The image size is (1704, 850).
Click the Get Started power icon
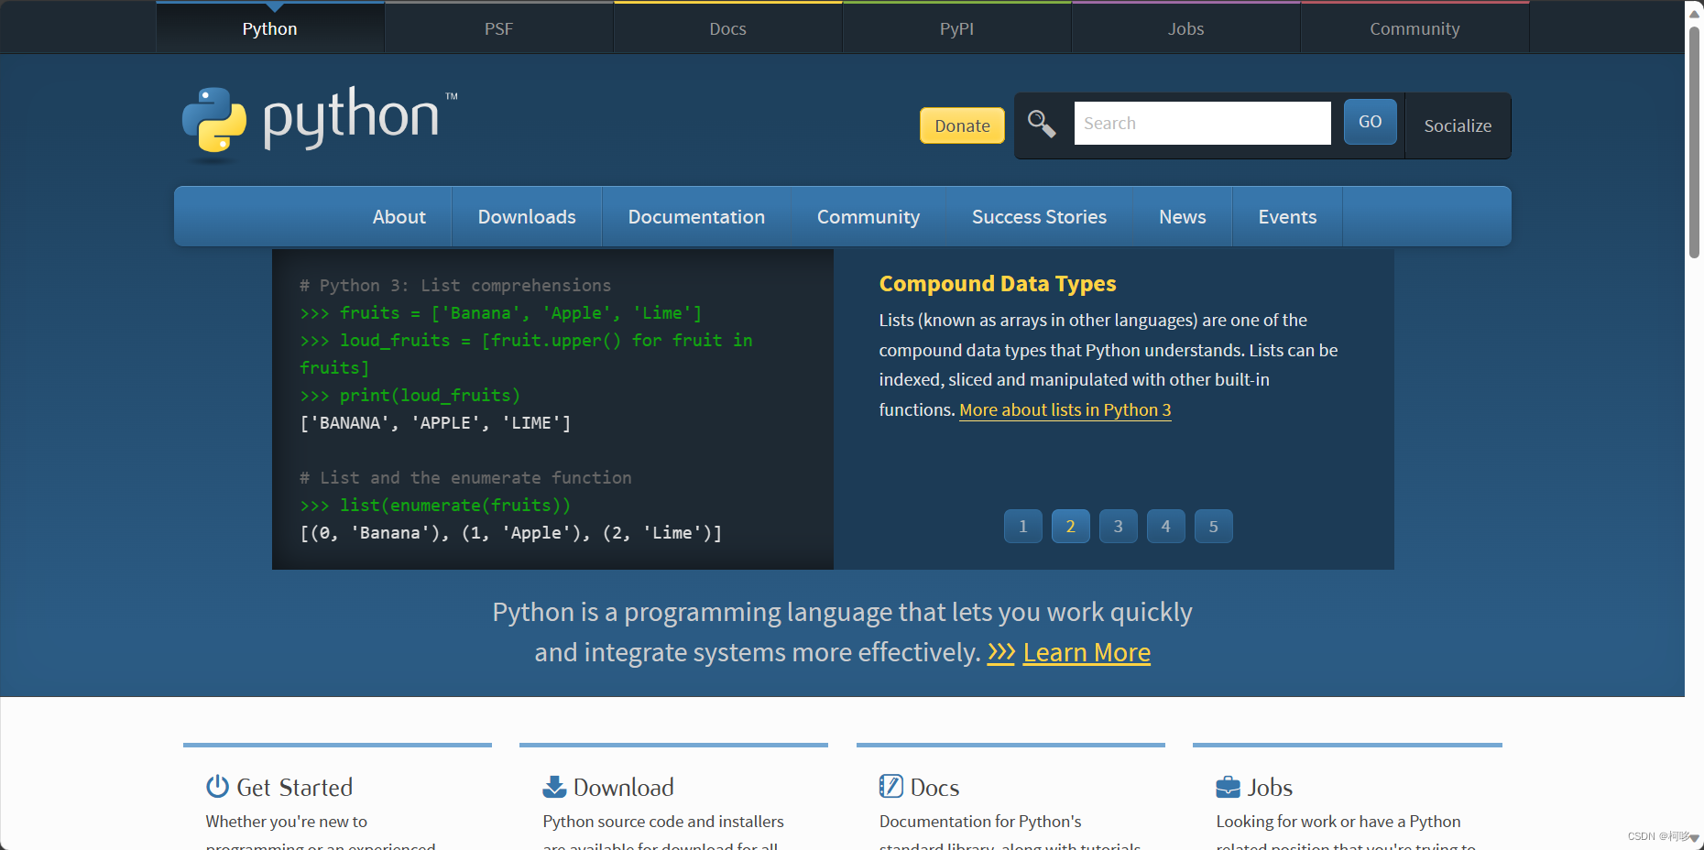(217, 786)
